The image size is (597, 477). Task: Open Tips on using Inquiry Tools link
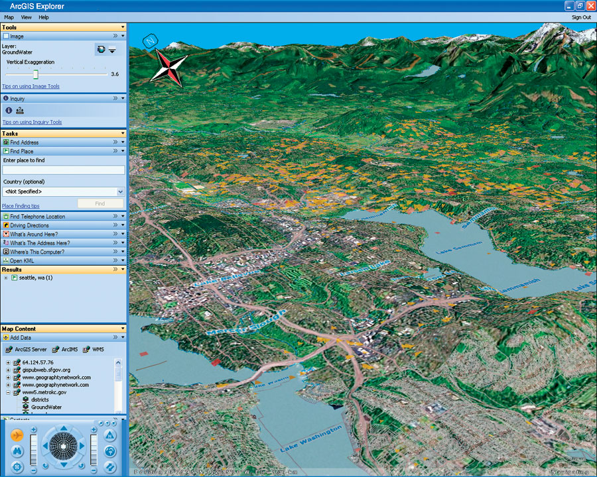pos(32,122)
